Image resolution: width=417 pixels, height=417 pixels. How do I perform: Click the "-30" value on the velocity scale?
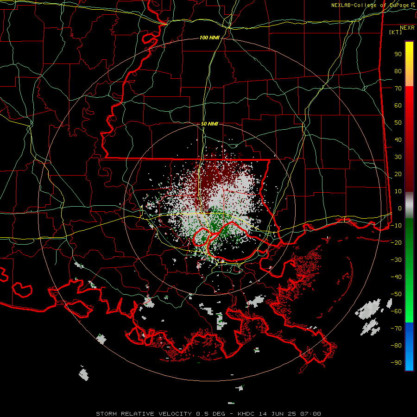(x=396, y=260)
